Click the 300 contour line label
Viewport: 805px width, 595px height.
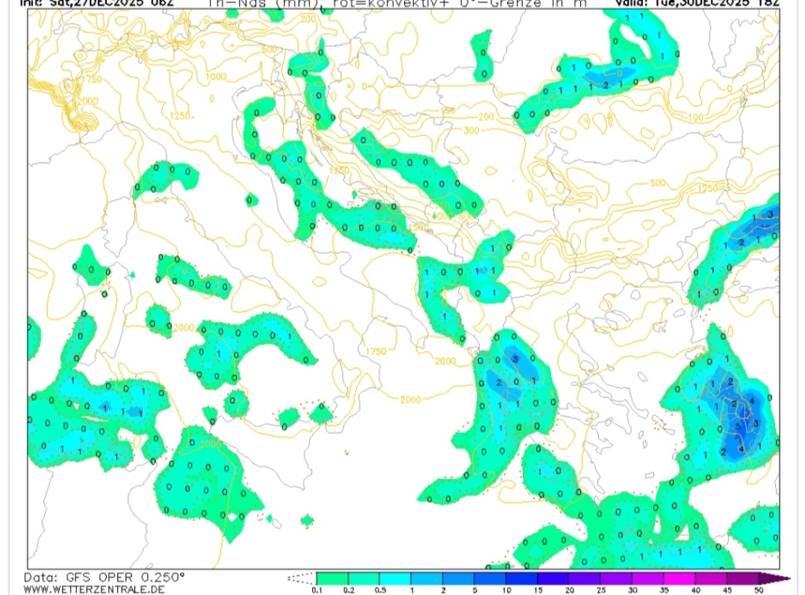(472, 130)
